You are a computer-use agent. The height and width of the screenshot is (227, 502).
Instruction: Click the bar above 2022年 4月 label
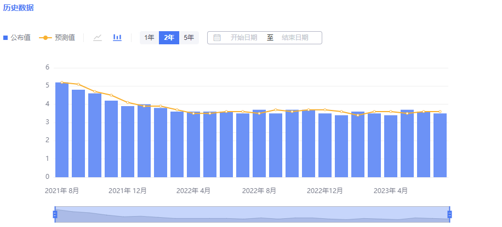(x=193, y=144)
